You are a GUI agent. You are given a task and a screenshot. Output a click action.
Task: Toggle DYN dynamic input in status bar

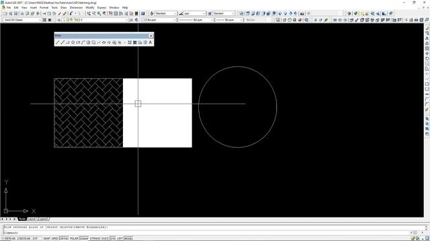pyautogui.click(x=113, y=238)
